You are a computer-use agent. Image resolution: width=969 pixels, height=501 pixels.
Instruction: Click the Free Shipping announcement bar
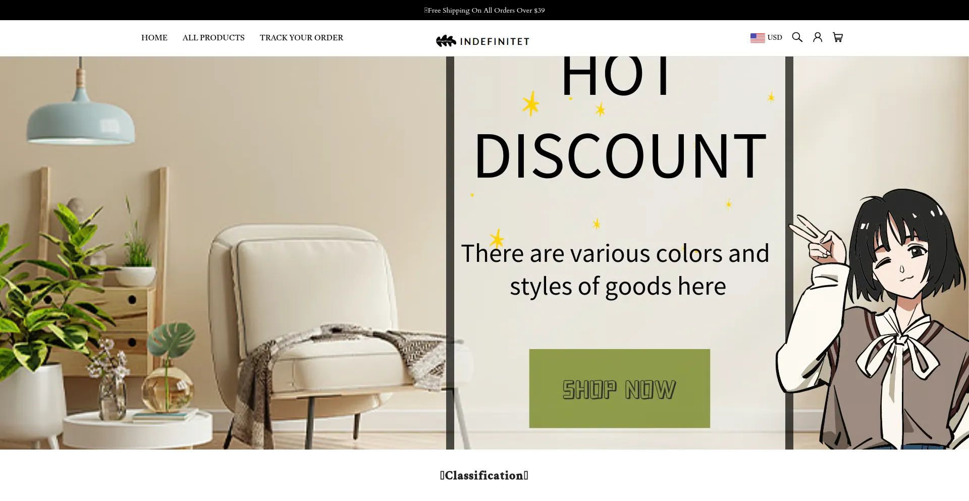tap(484, 10)
